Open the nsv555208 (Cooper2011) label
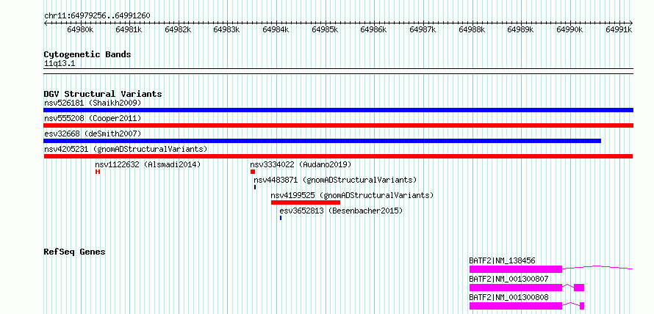Image resolution: width=654 pixels, height=314 pixels. (x=93, y=118)
